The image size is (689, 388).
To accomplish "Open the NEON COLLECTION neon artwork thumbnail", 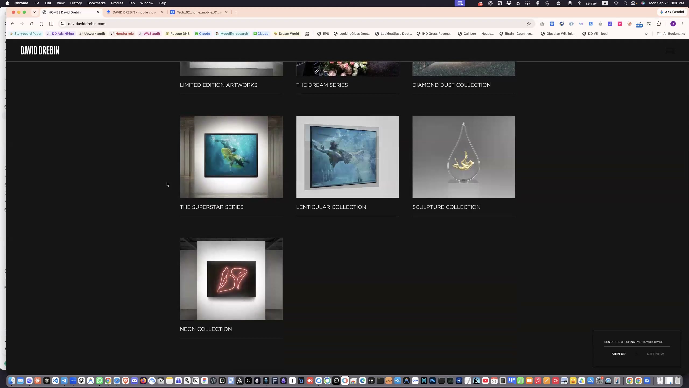I will pyautogui.click(x=231, y=279).
